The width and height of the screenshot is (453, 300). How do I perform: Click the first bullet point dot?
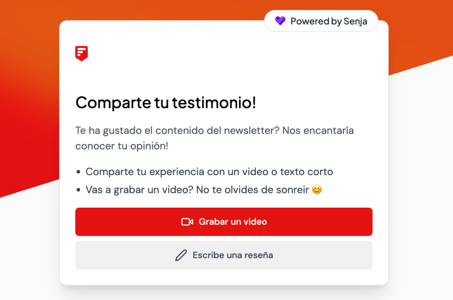(x=79, y=172)
